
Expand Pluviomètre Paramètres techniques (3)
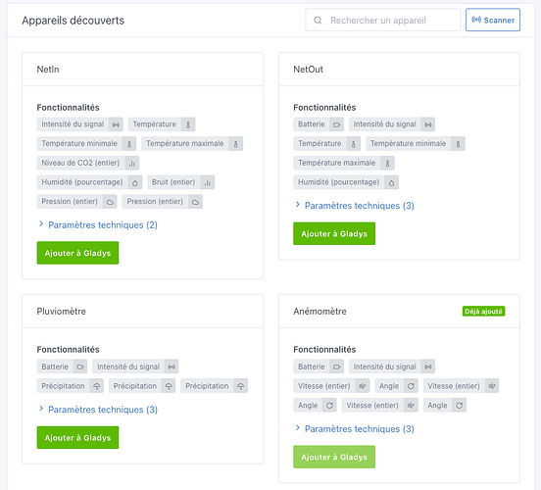pyautogui.click(x=98, y=410)
